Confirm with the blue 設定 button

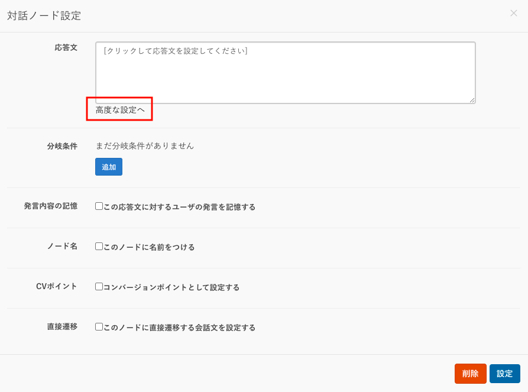504,374
